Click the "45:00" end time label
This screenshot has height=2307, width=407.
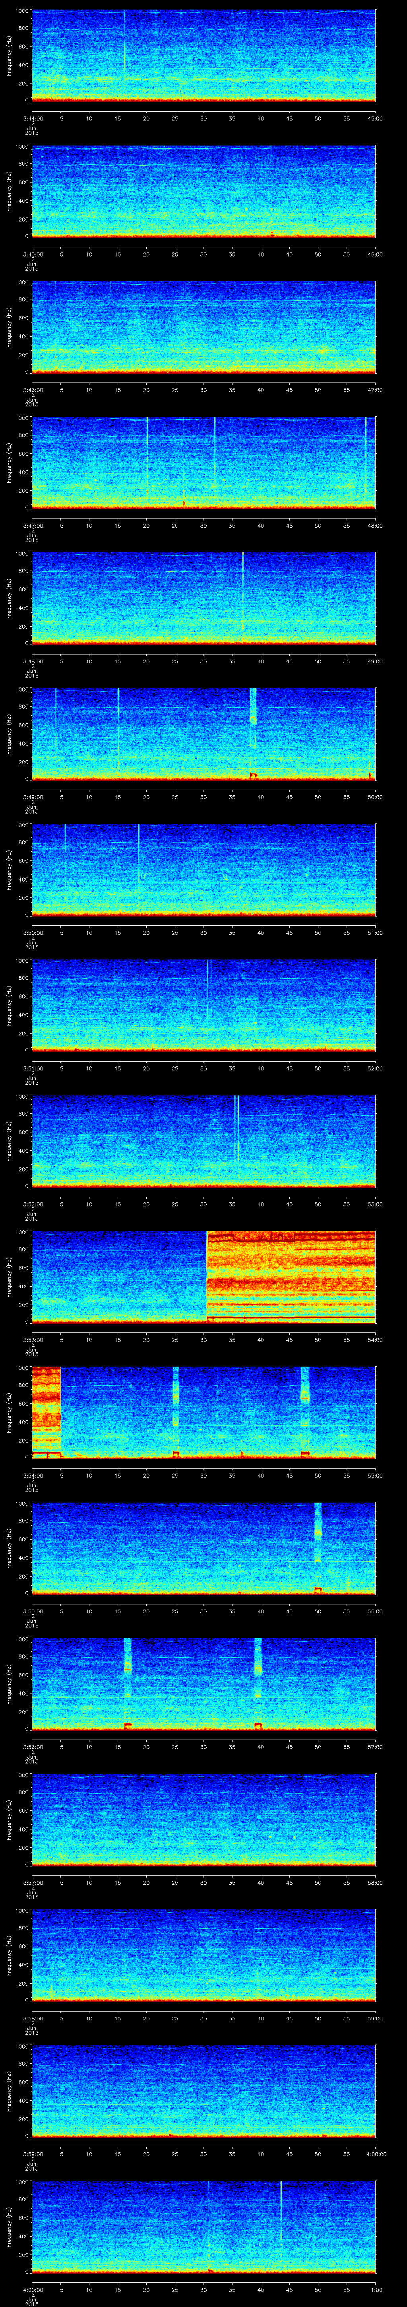tap(376, 117)
